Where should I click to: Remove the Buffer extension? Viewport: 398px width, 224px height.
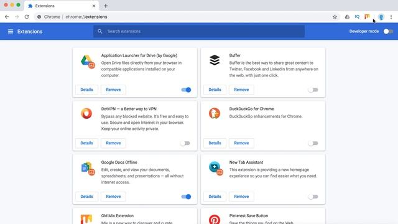[x=241, y=90]
